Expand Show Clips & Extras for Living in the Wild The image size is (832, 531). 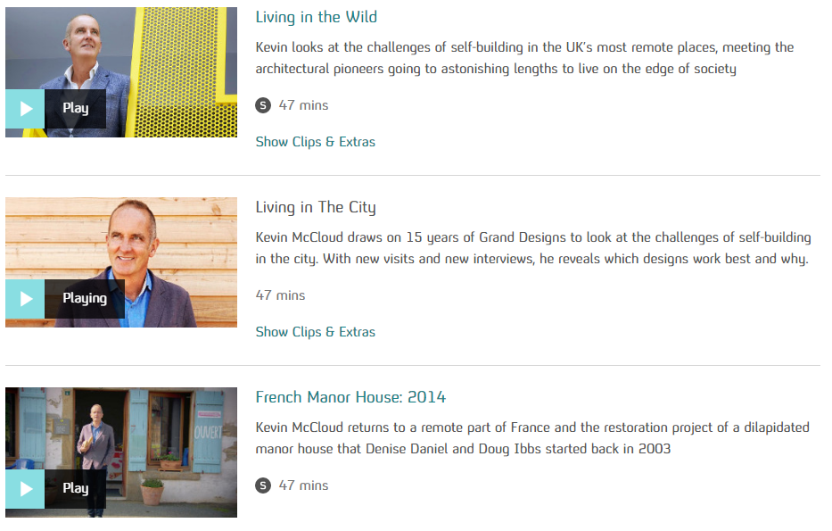pyautogui.click(x=315, y=142)
